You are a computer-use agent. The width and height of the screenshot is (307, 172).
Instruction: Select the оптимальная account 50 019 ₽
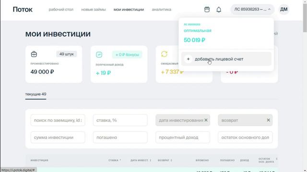226,33
